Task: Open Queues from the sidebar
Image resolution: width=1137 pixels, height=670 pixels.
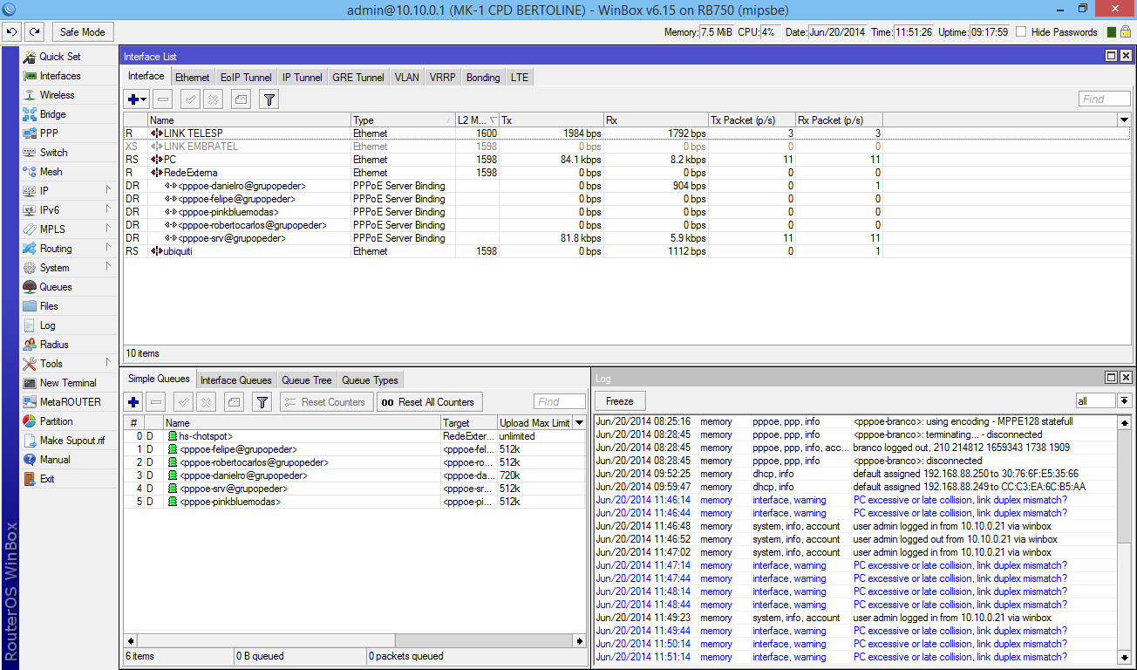Action: coord(56,287)
